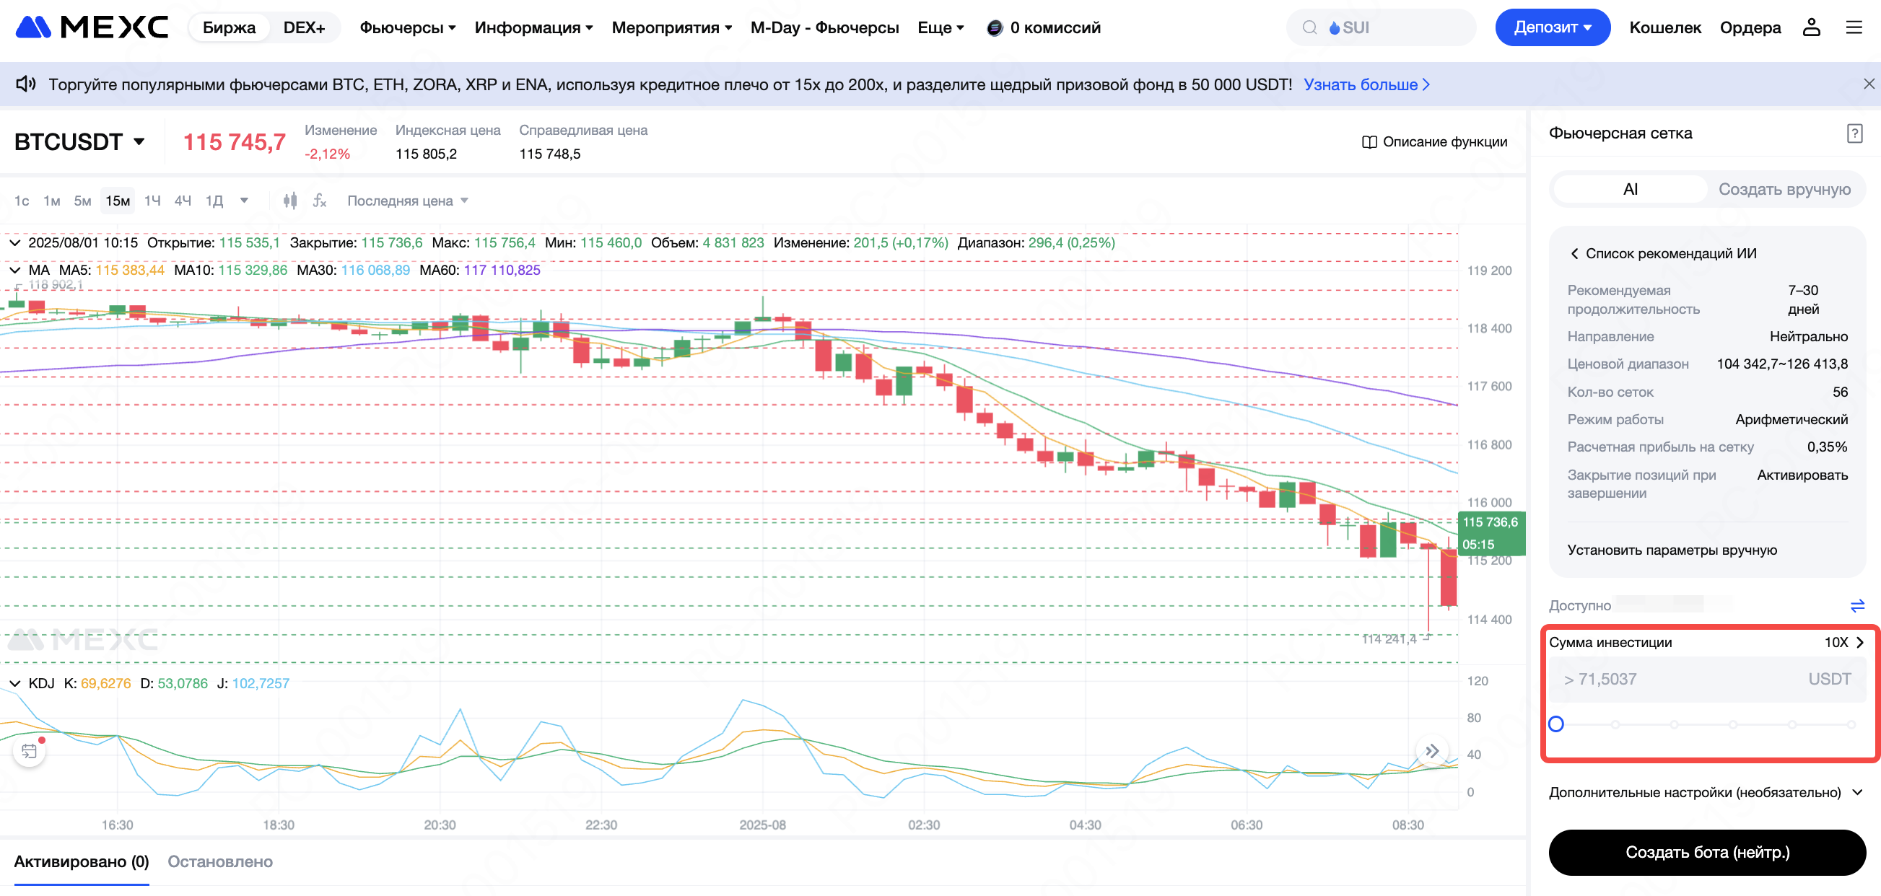Click the chart calendar events icon
This screenshot has width=1881, height=896.
tap(29, 750)
